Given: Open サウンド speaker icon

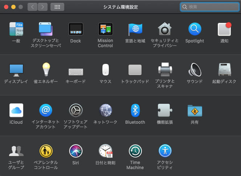Looking at the screenshot, I should click(195, 70).
